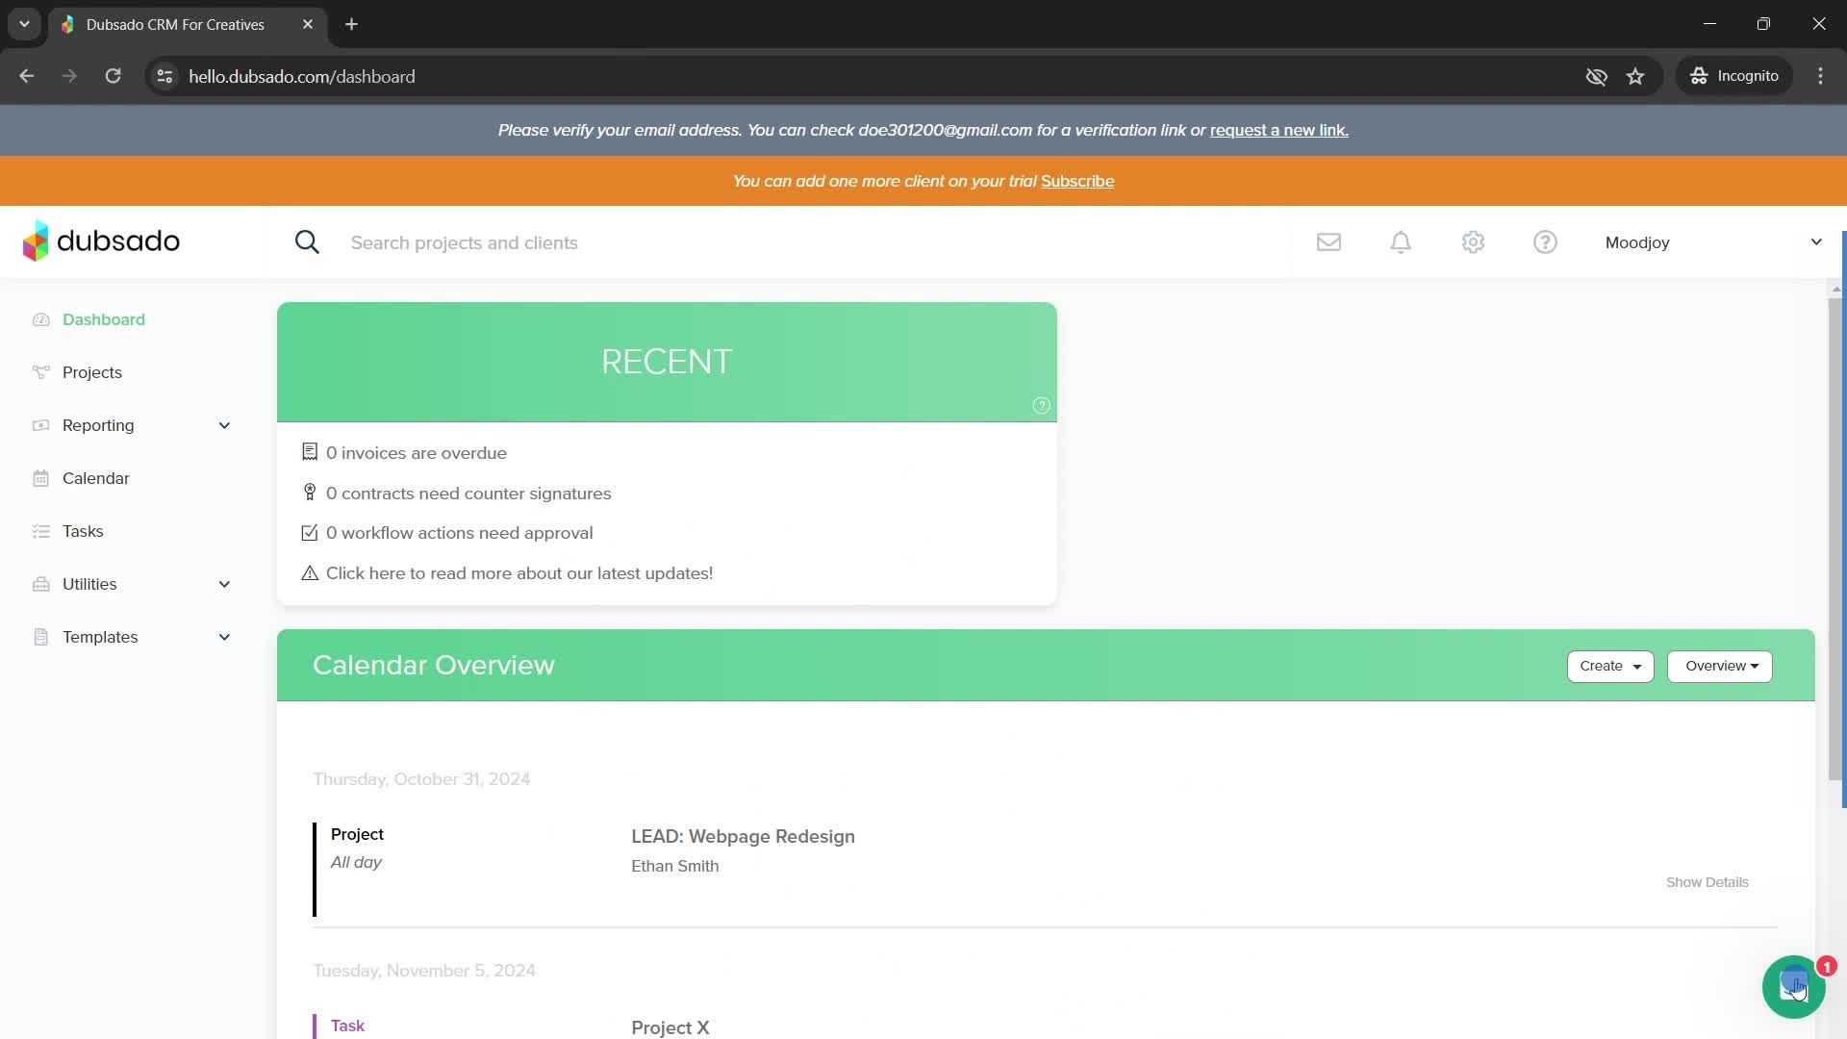Open Projects in sidebar
The width and height of the screenshot is (1847, 1039).
click(92, 372)
